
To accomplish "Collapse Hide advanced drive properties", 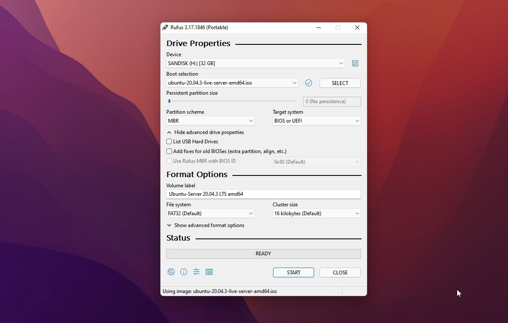I will pyautogui.click(x=205, y=132).
